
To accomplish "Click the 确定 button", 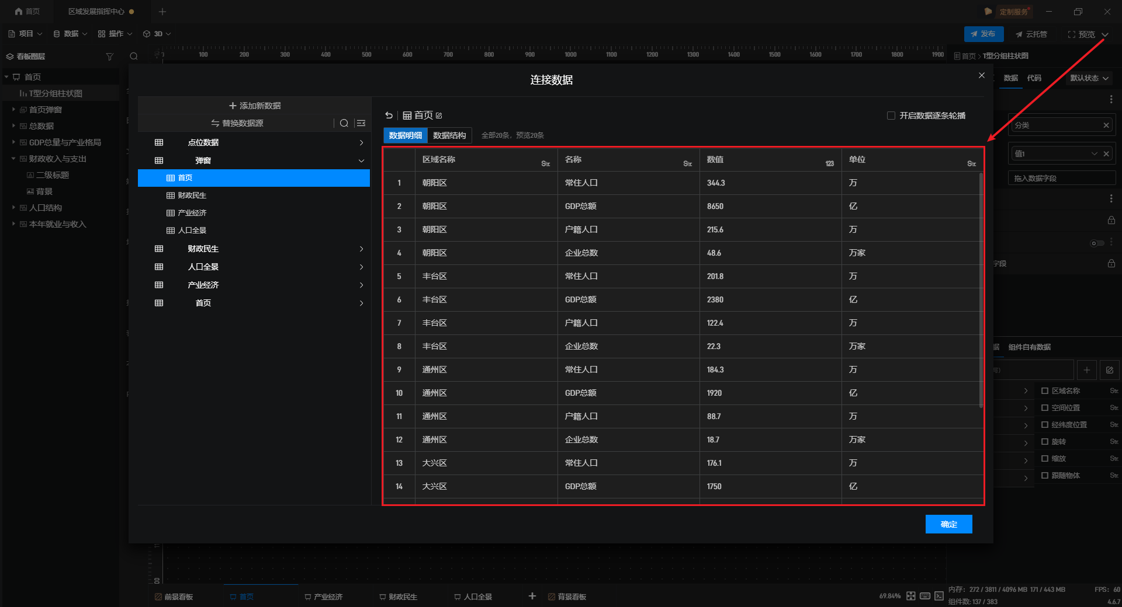I will pos(948,524).
